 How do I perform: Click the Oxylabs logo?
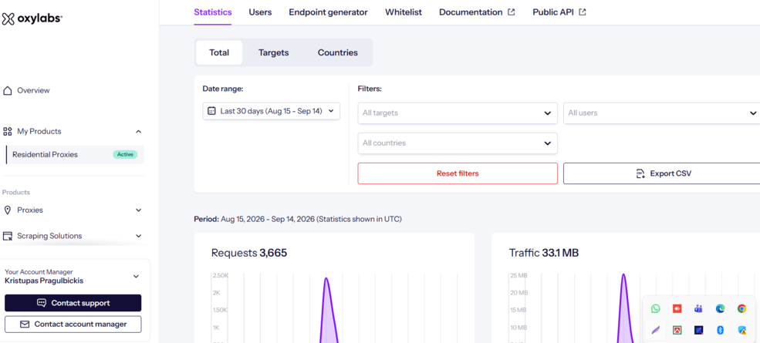(32, 19)
